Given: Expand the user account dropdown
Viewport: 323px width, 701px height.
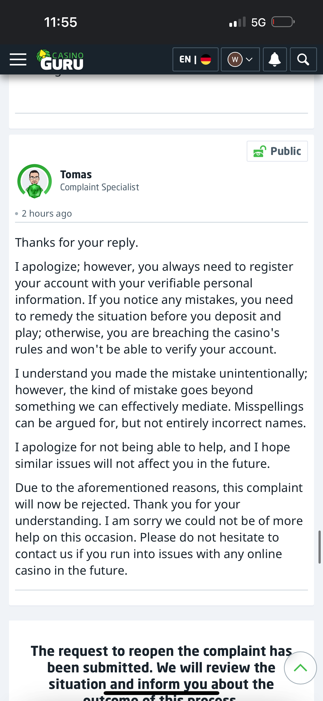Looking at the screenshot, I should tap(249, 59).
